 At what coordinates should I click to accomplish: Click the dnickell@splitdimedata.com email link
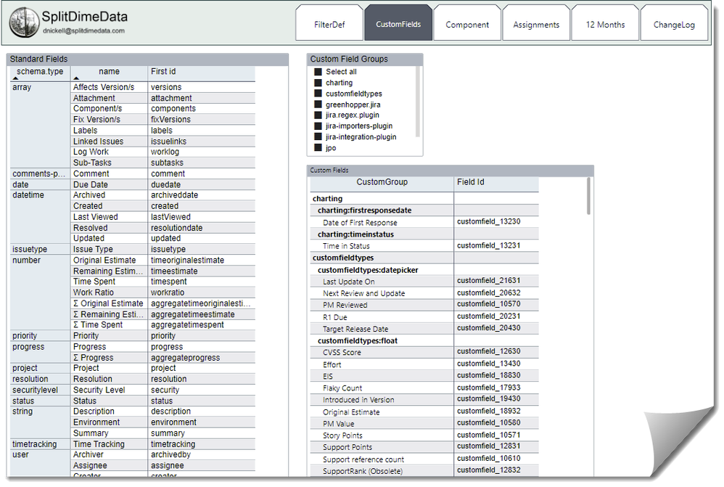coord(83,31)
